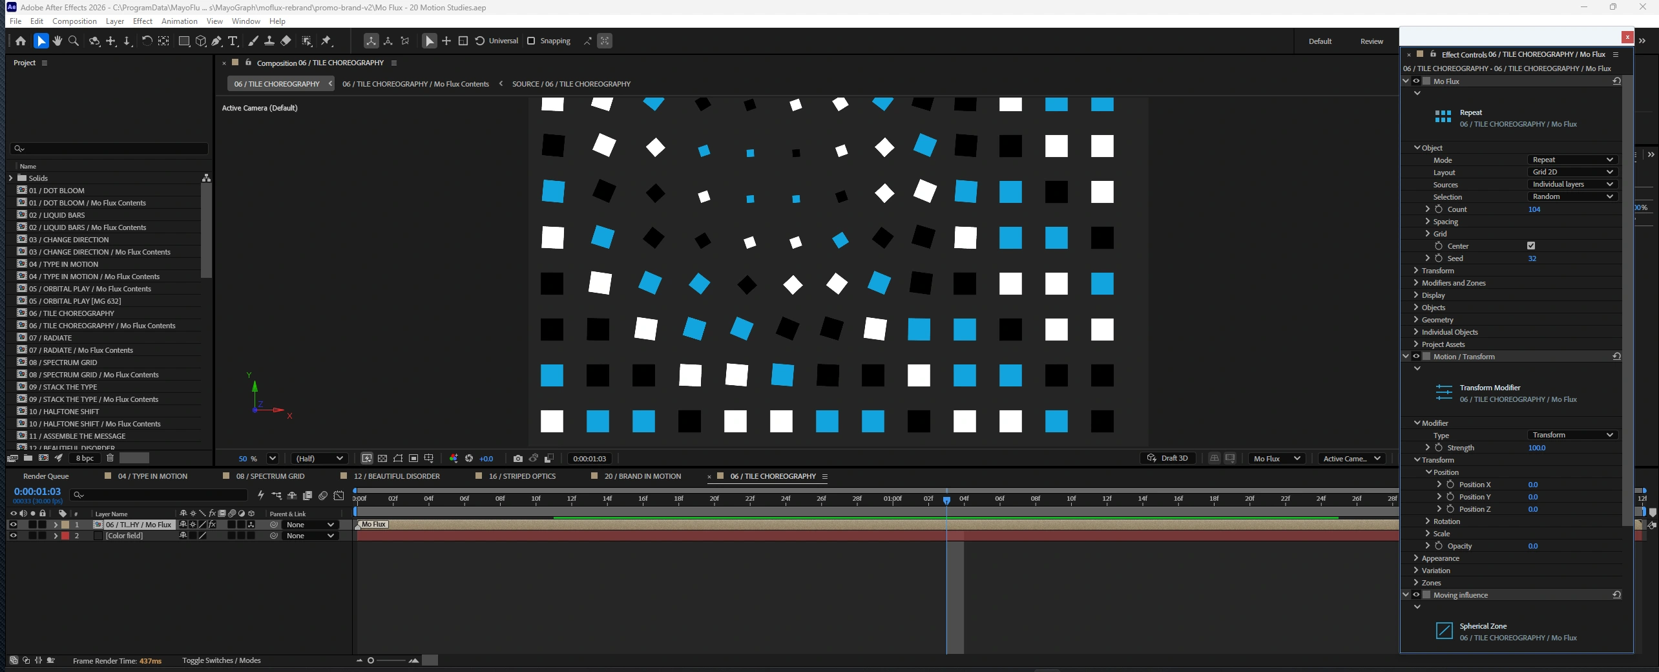Viewport: 1659px width, 672px height.
Task: Uncheck the Center checkbox in Object
Action: pos(1530,246)
